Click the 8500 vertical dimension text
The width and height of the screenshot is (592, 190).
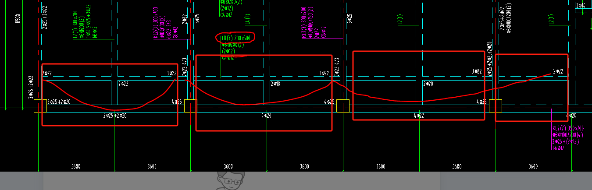tap(18, 18)
